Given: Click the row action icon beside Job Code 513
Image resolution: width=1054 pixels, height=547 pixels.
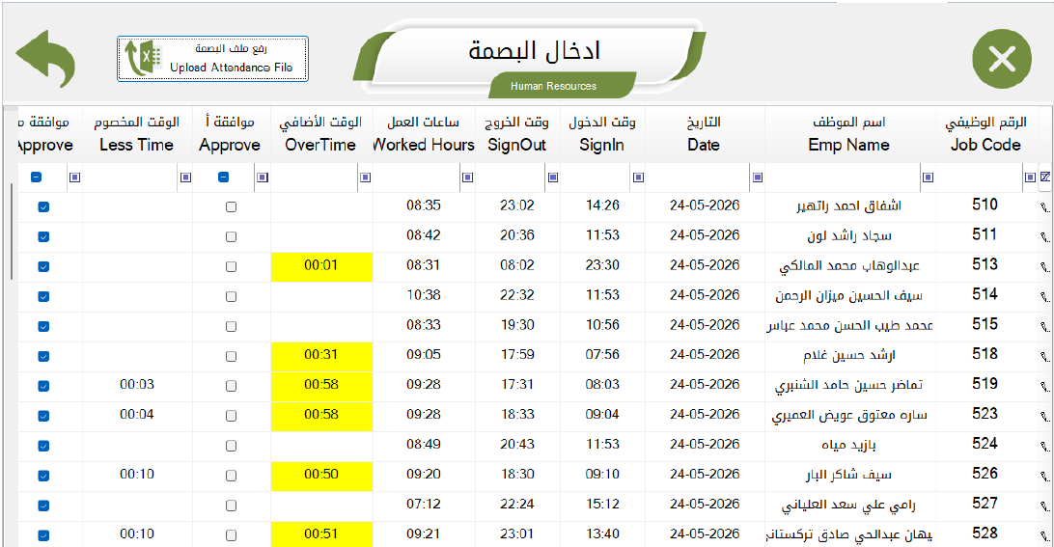Looking at the screenshot, I should (1044, 267).
